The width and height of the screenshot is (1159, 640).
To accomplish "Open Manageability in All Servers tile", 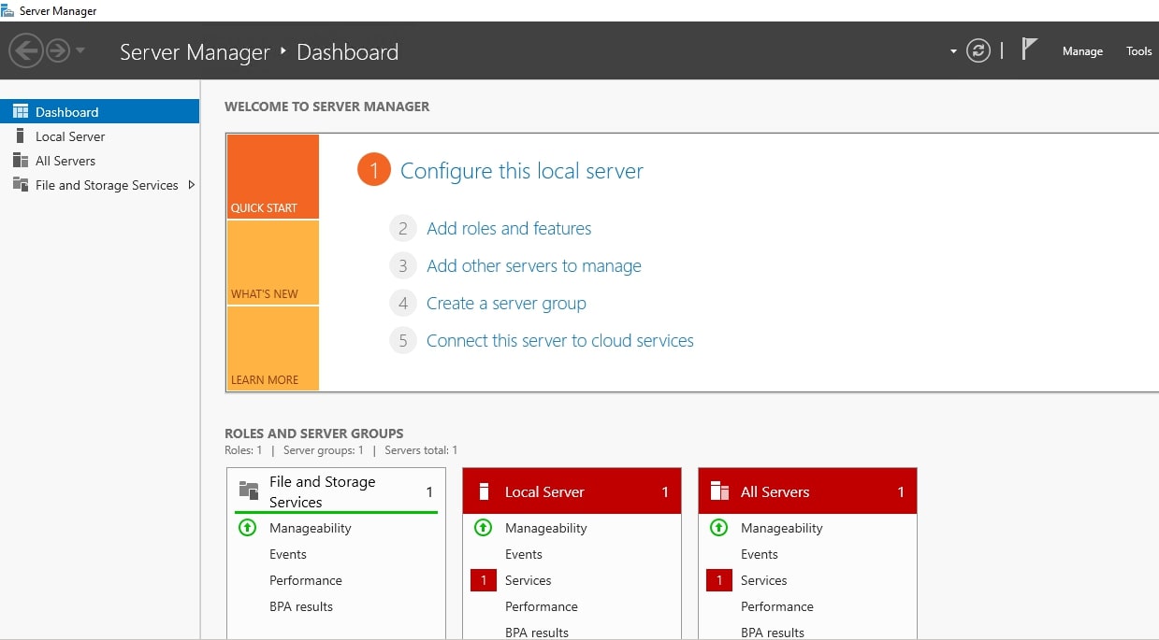I will coord(782,528).
